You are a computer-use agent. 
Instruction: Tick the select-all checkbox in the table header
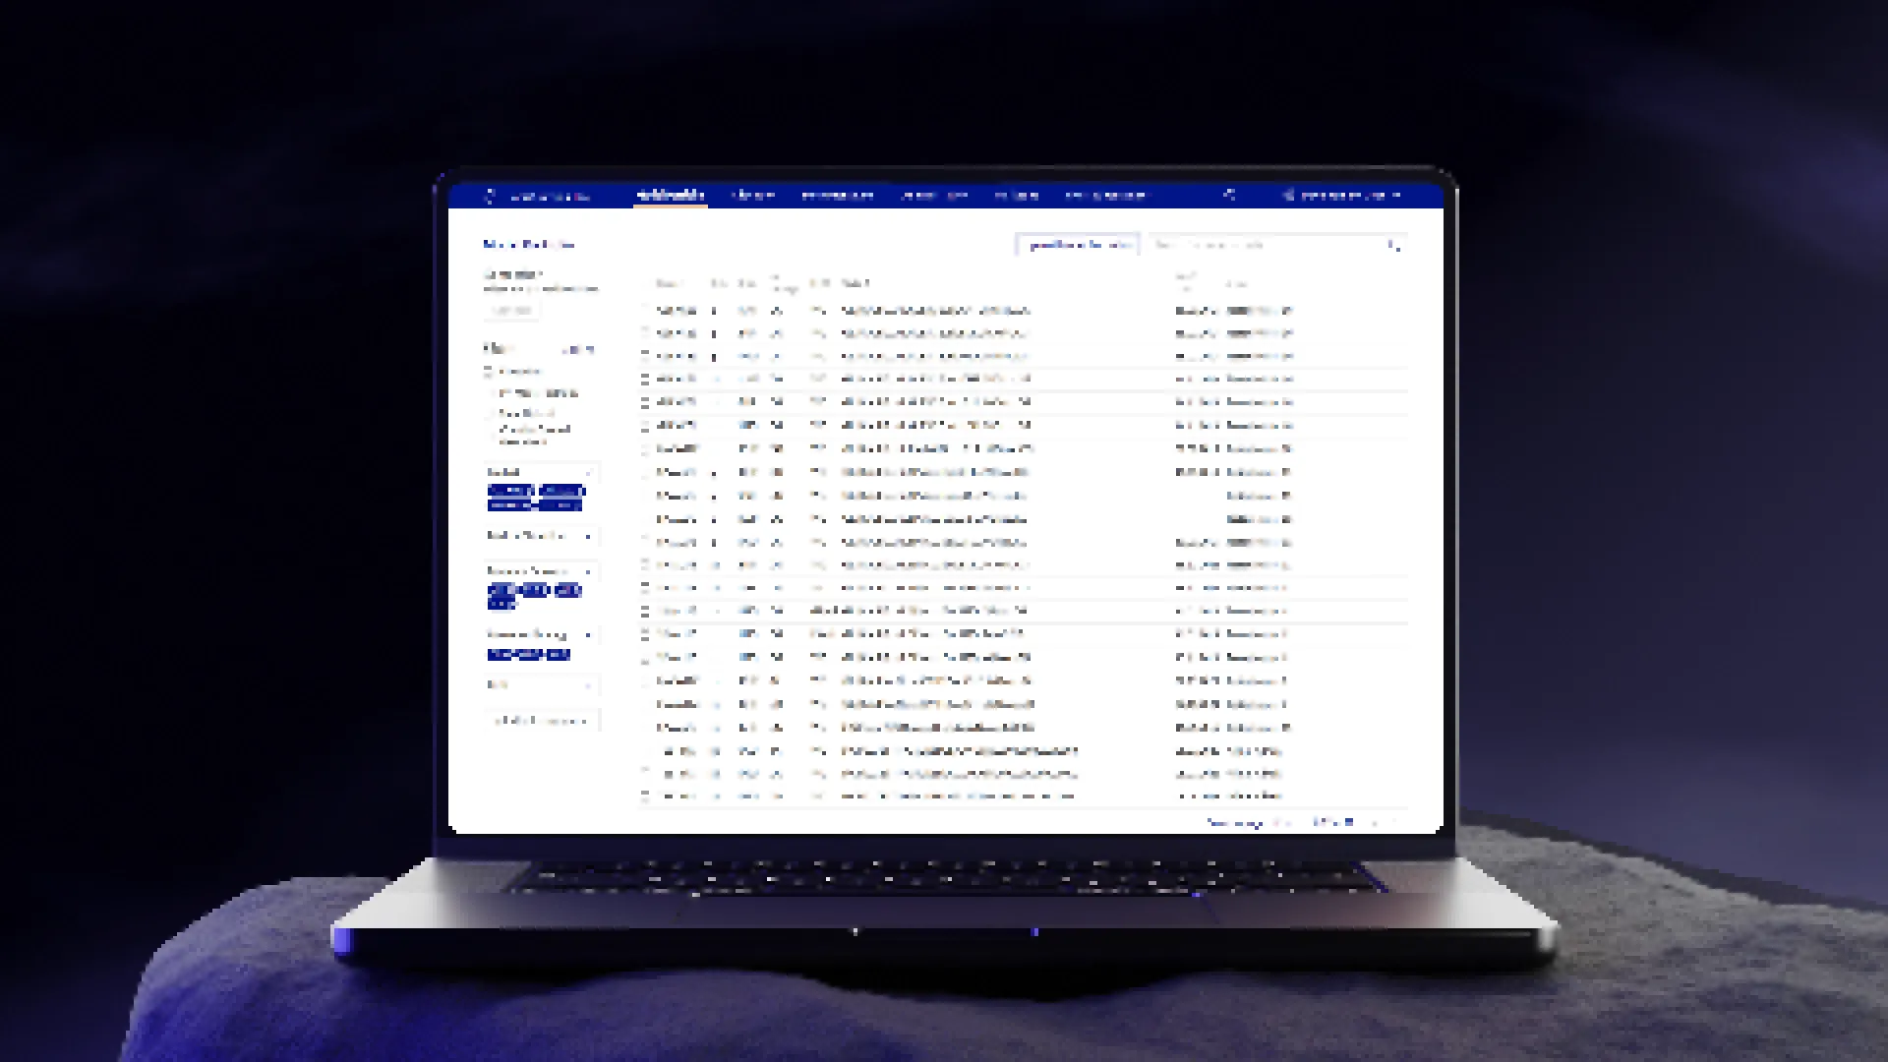click(645, 284)
